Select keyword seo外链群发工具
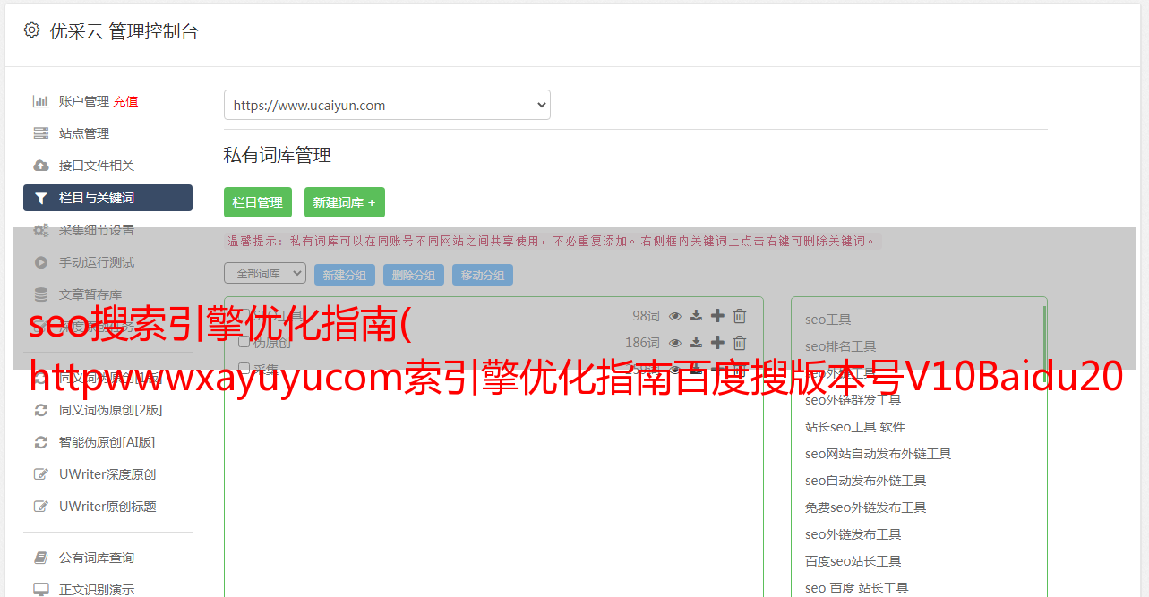 pyautogui.click(x=853, y=400)
